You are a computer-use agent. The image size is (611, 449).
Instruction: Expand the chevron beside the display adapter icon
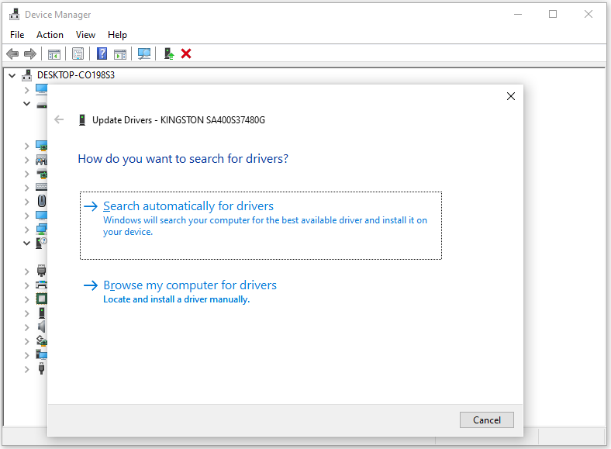coord(26,146)
